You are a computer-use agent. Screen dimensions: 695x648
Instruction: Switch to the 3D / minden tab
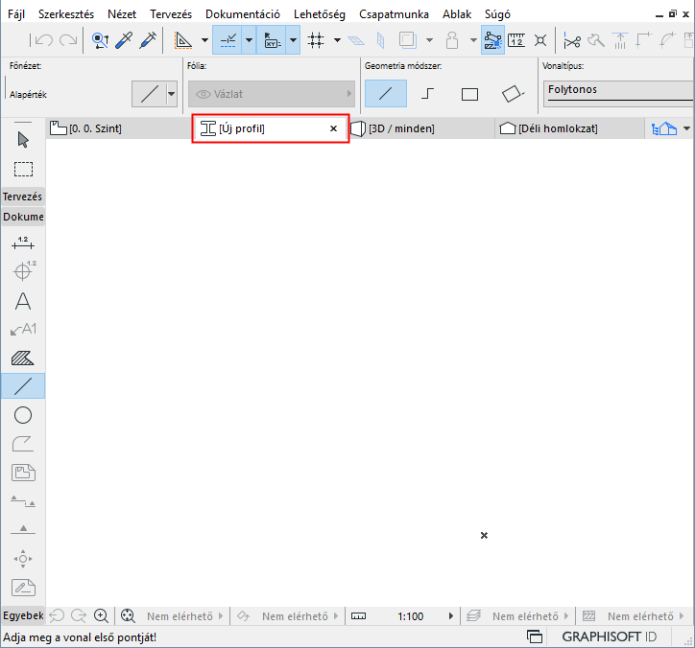click(421, 128)
